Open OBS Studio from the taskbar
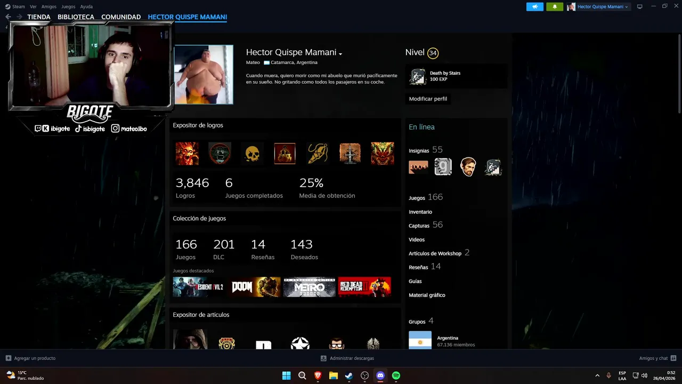The width and height of the screenshot is (682, 384). point(365,375)
